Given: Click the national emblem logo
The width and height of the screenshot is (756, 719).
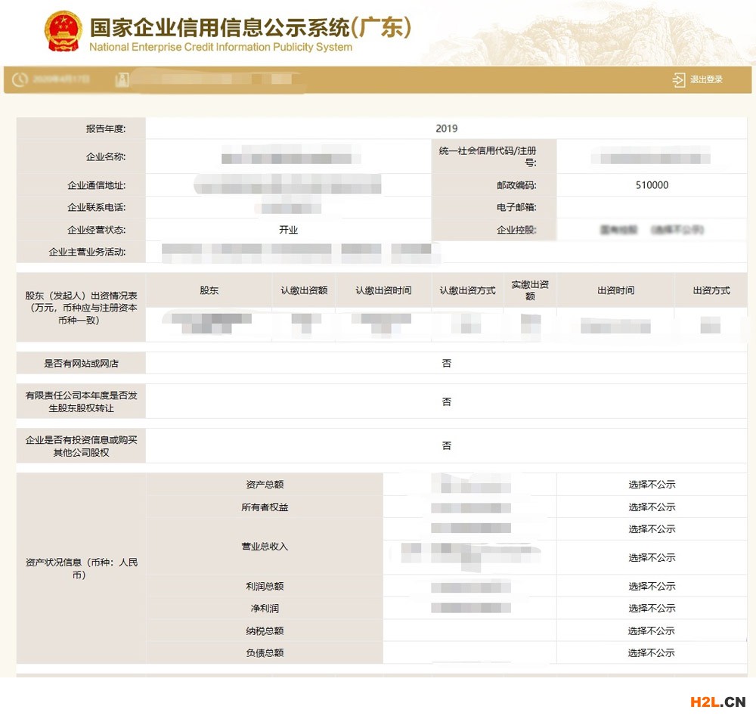Looking at the screenshot, I should pos(64,32).
